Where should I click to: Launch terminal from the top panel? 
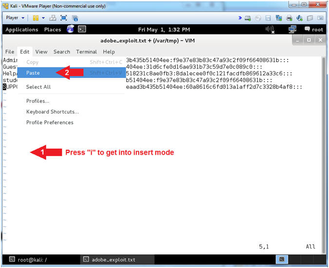[x=82, y=29]
